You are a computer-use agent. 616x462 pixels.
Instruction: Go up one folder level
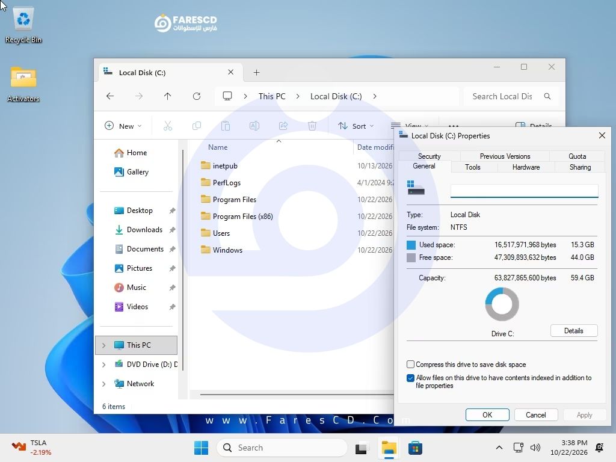click(167, 96)
